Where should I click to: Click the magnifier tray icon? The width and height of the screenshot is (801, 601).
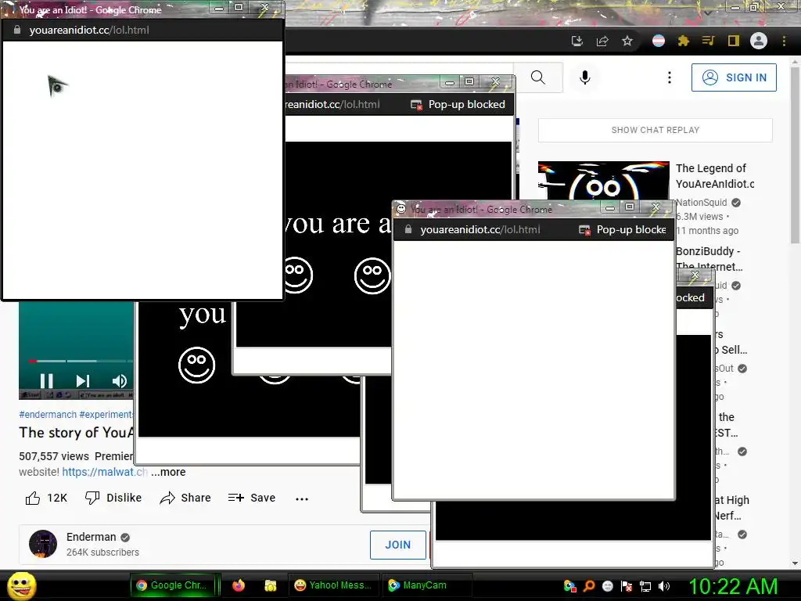(589, 586)
